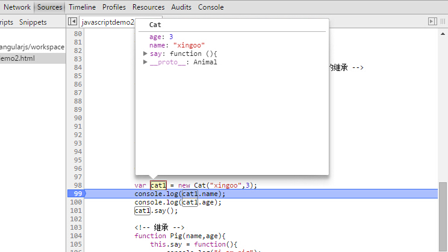
Task: Click the scroll-up arrow of the editor scrollbar
Action: (443, 34)
